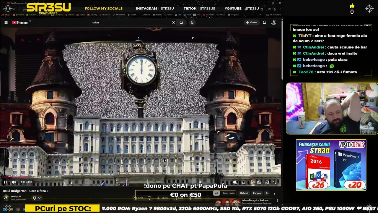Viewport: 378px width, 213px height.
Task: Share the video
Action: click(x=162, y=198)
